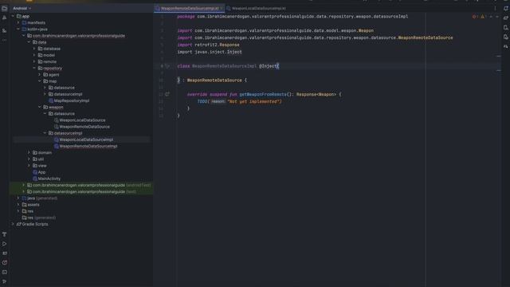
Task: Expand the manifests folder
Action: pyautogui.click(x=18, y=22)
